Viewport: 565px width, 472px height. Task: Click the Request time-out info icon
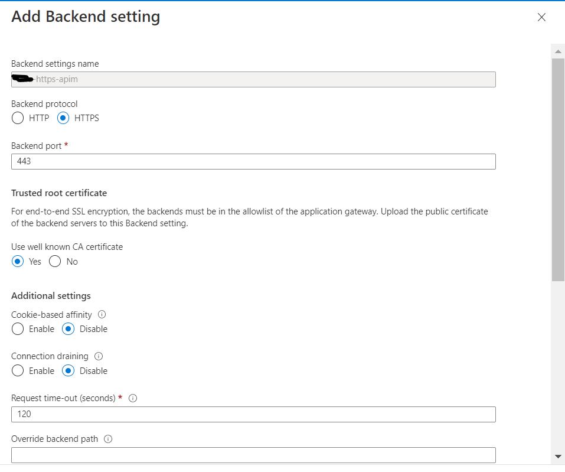[132, 398]
